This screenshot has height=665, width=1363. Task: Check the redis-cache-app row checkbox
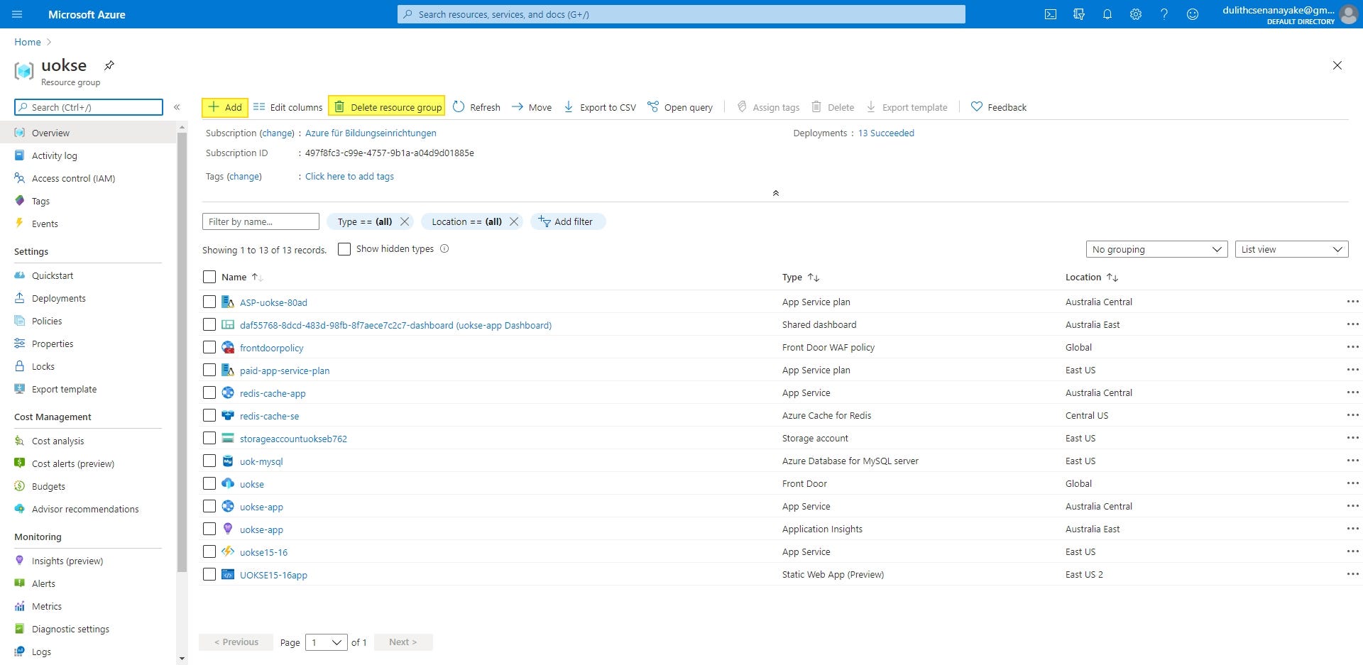tap(209, 392)
